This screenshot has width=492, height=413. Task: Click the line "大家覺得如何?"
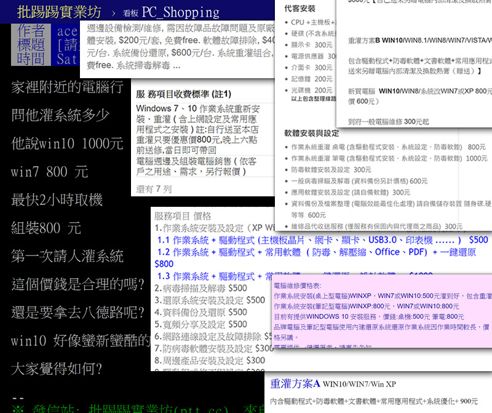pos(57,369)
